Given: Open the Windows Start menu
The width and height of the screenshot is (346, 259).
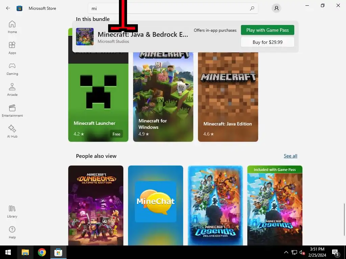Looking at the screenshot, I should [x=8, y=252].
